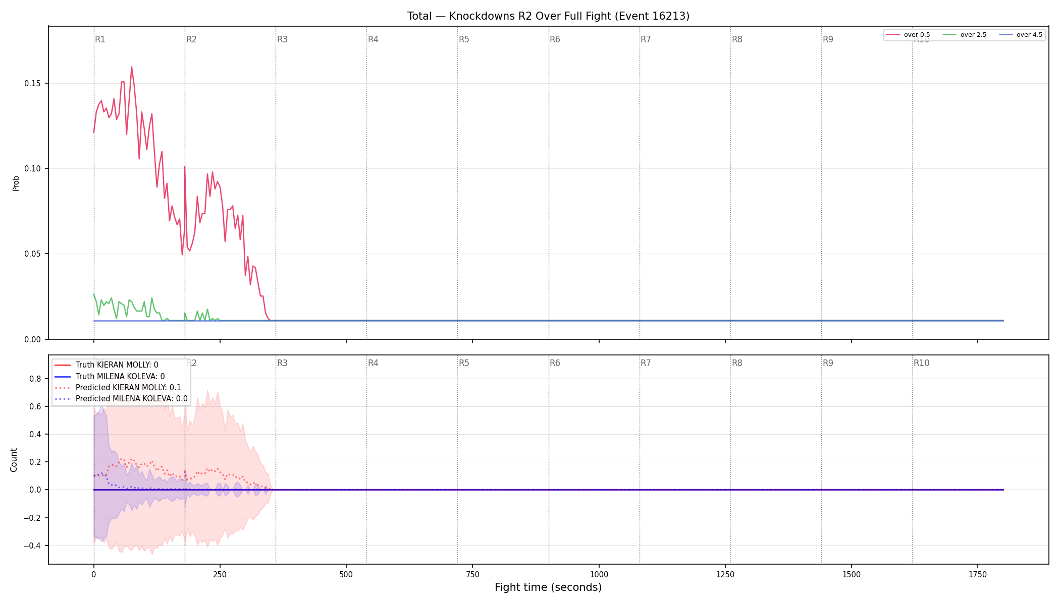Click the 'over 4.5' legend entry
1060x605 pixels.
[1020, 35]
